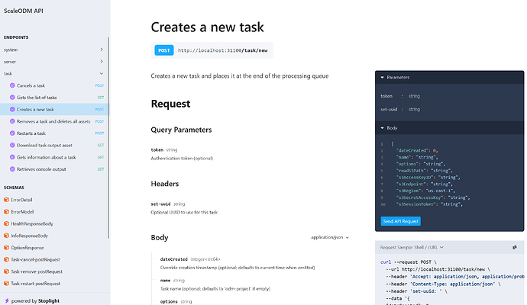Click the "s3SecretAccessKey" body line
The height and width of the screenshot is (305, 527).
[433, 197]
